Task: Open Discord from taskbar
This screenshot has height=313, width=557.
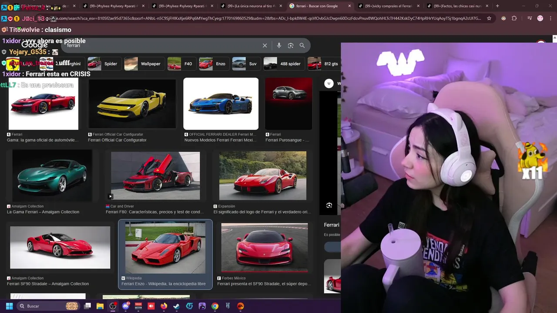Action: point(126,306)
